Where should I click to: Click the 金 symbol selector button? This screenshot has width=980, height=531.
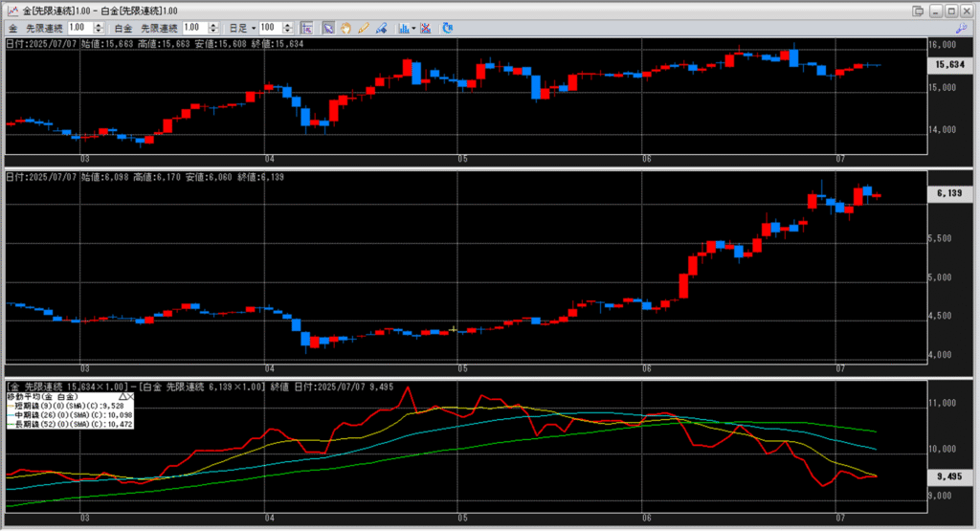tap(13, 29)
